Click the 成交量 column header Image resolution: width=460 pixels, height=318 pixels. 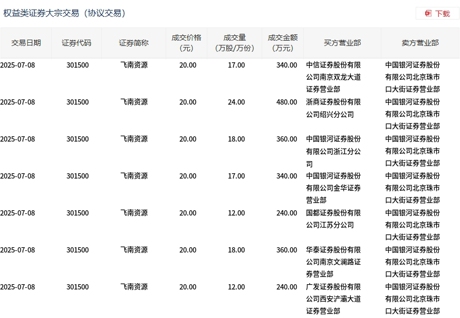[x=234, y=43]
